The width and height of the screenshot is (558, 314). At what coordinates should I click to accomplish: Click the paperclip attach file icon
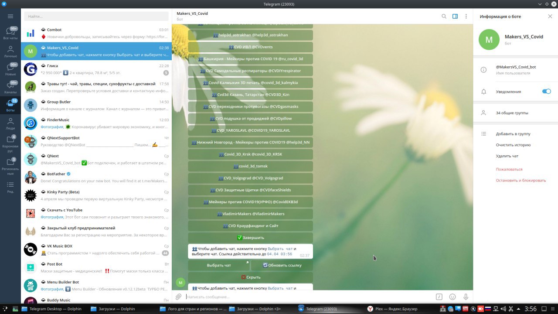point(178,297)
